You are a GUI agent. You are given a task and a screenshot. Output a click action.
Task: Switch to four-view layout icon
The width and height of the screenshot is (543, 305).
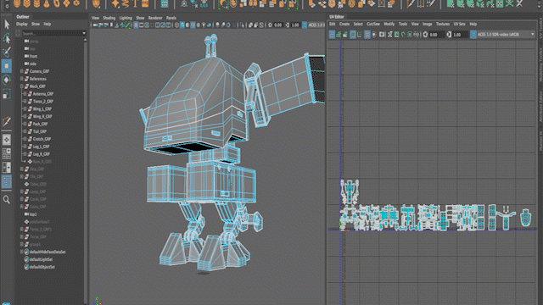pyautogui.click(x=7, y=153)
